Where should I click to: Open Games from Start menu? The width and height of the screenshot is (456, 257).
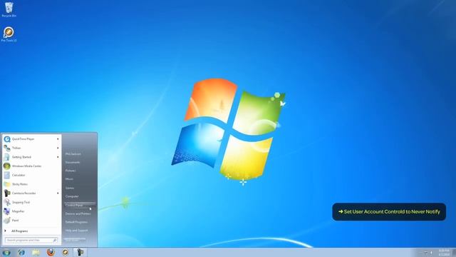tap(70, 188)
